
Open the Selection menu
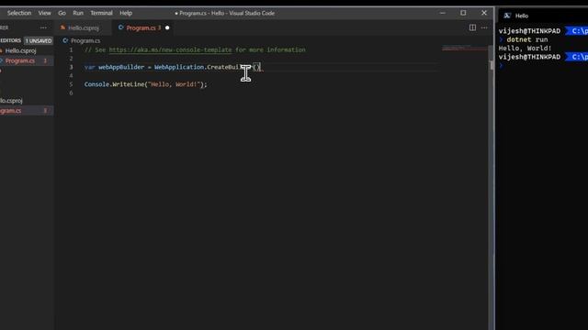pos(19,13)
